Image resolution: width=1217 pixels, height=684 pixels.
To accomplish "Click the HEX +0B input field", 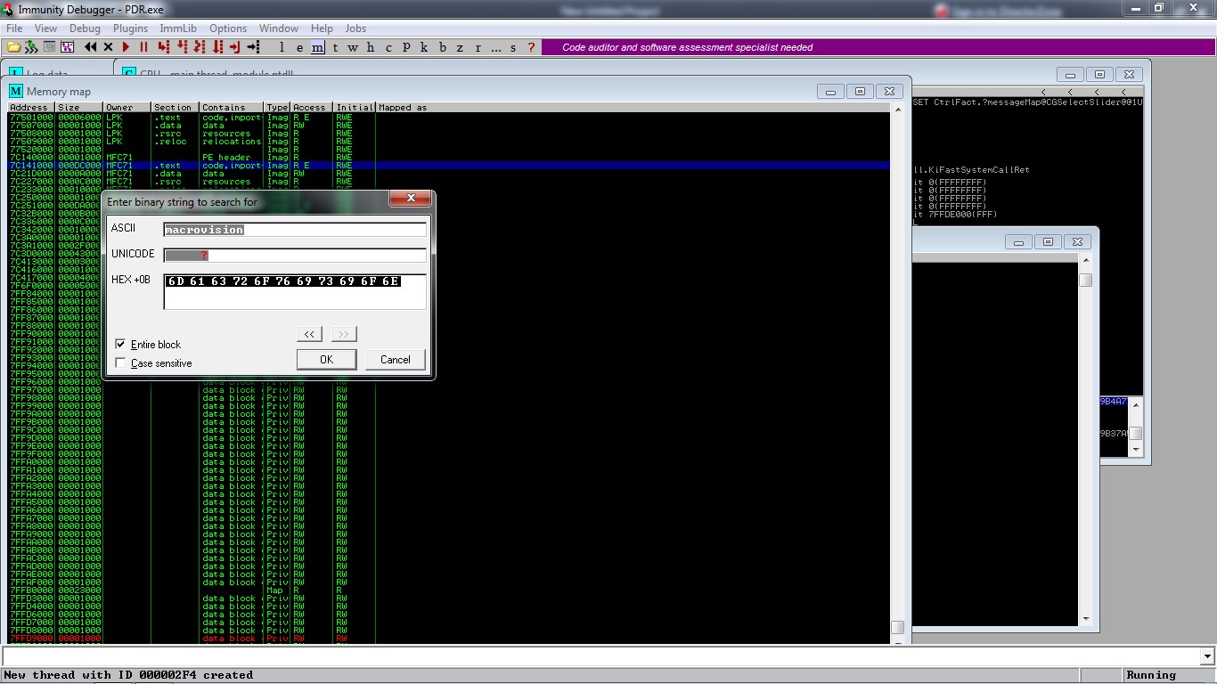I will pyautogui.click(x=295, y=291).
